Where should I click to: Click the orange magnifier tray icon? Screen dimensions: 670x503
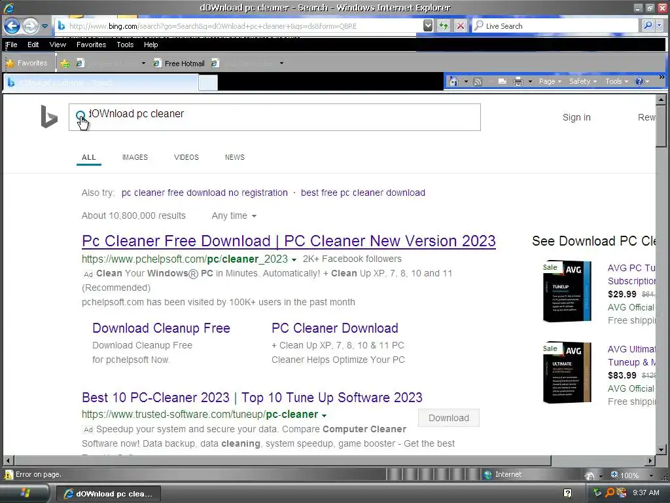coord(610,493)
